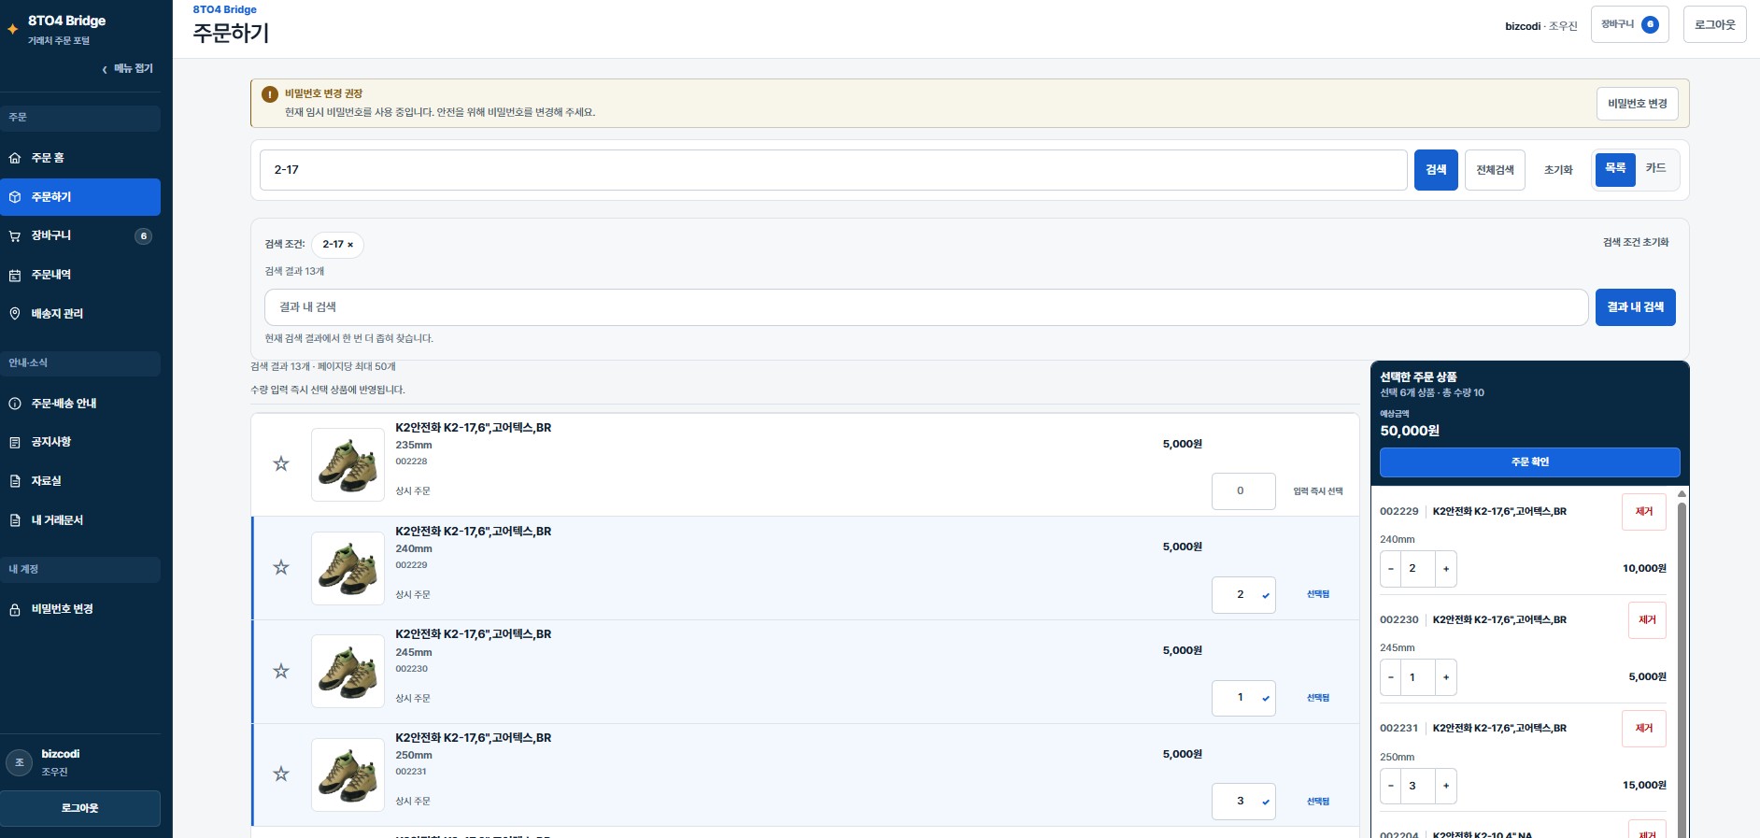This screenshot has width=1760, height=838.
Task: Click the 245mm product shoe thumbnail
Action: click(x=348, y=671)
